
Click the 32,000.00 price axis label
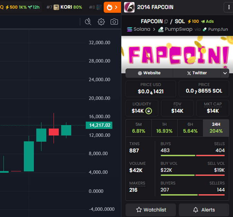(100, 43)
